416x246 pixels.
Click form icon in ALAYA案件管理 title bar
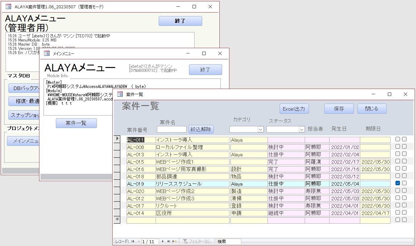(x=8, y=7)
